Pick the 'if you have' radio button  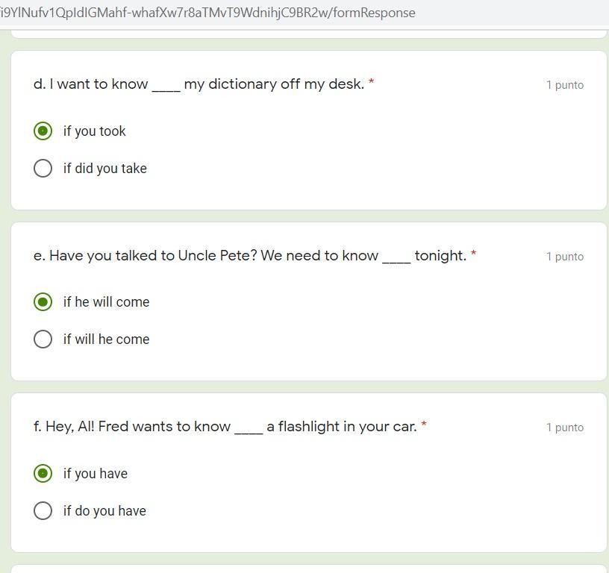[43, 474]
